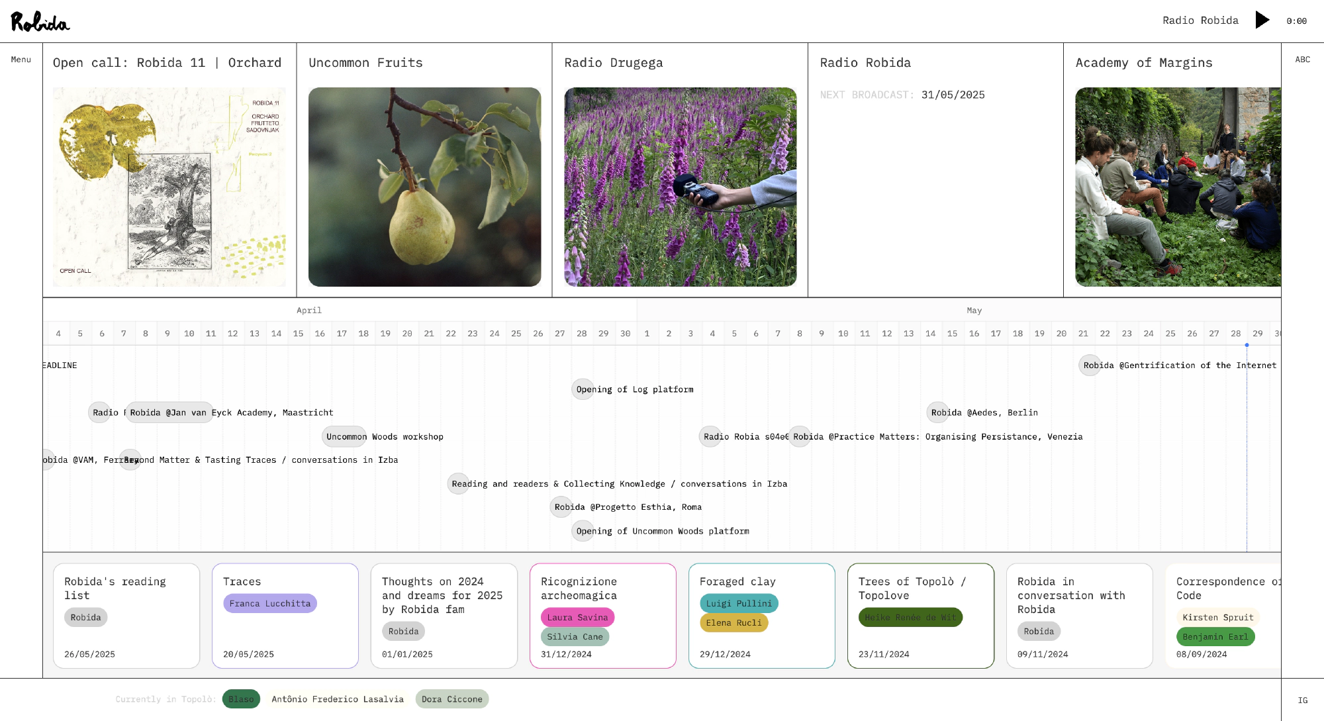
Task: Click the Franca Lucchitta author tag
Action: 269,603
